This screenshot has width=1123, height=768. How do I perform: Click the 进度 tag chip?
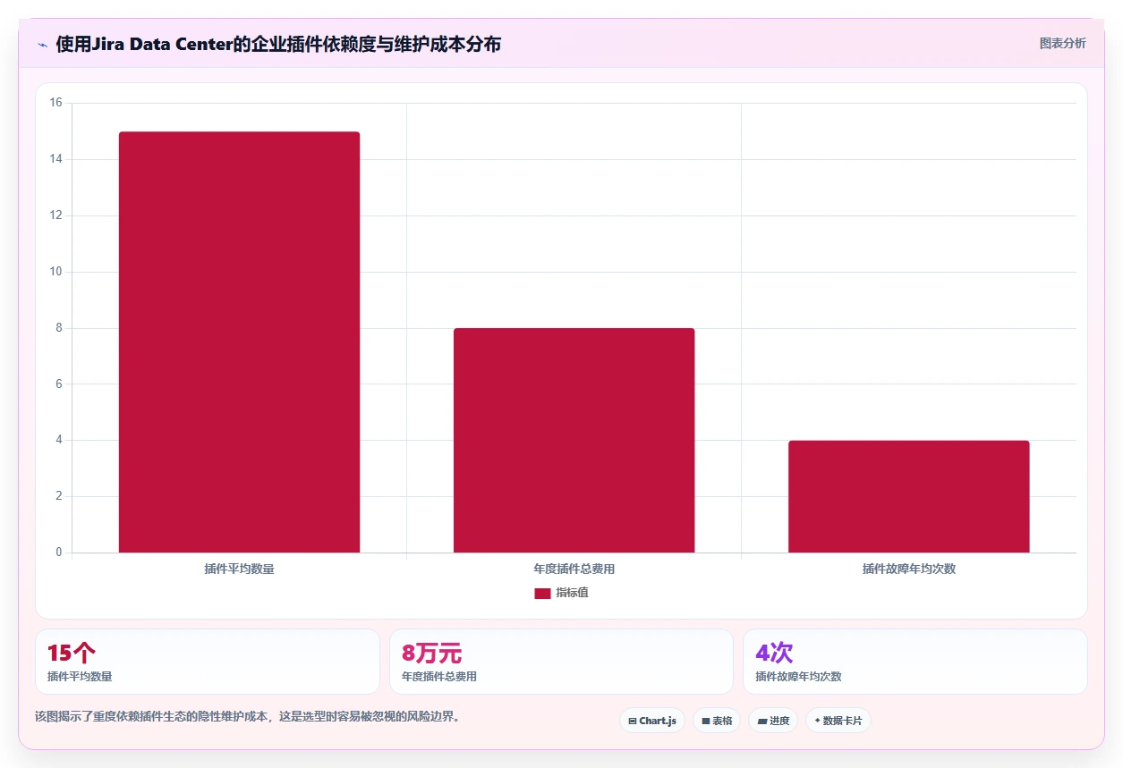click(773, 721)
